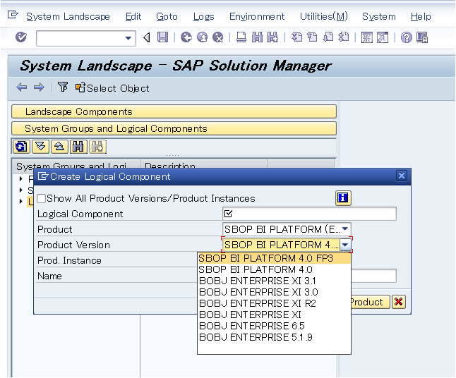Expand the third highlighted tree node
The image size is (456, 378).
20,201
